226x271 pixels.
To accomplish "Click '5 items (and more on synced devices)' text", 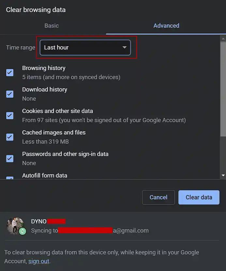I will pyautogui.click(x=71, y=77).
